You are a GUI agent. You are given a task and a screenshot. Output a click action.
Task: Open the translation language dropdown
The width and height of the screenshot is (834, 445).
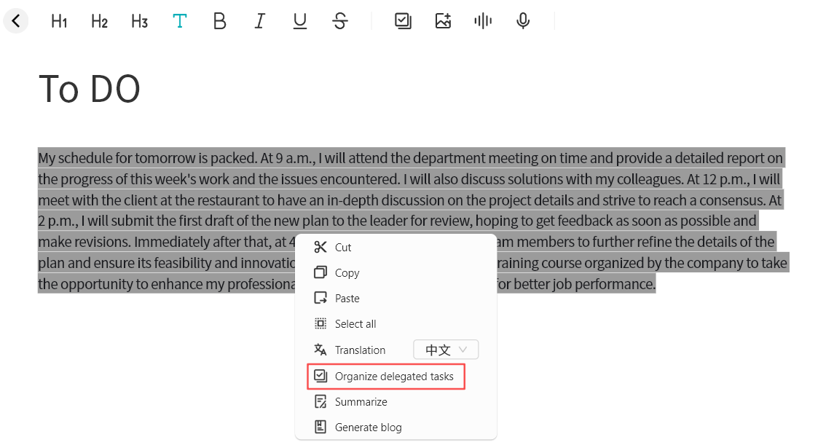point(446,350)
